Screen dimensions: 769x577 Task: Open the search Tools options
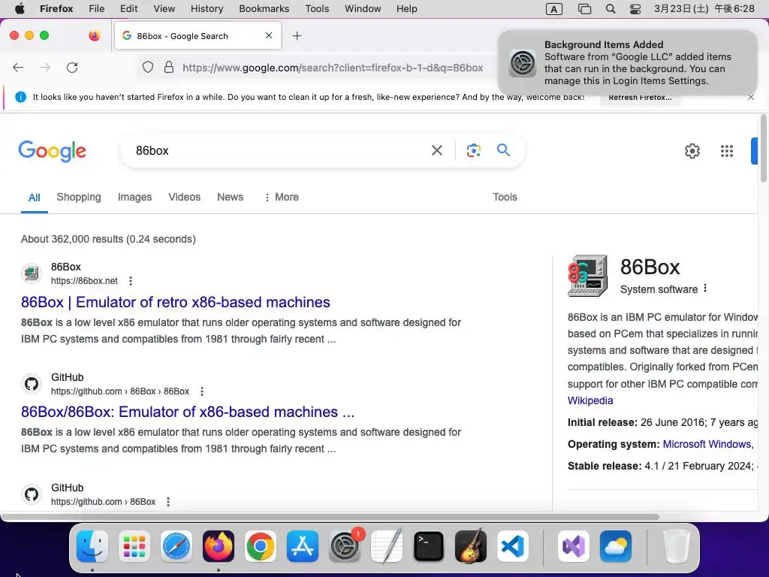505,198
